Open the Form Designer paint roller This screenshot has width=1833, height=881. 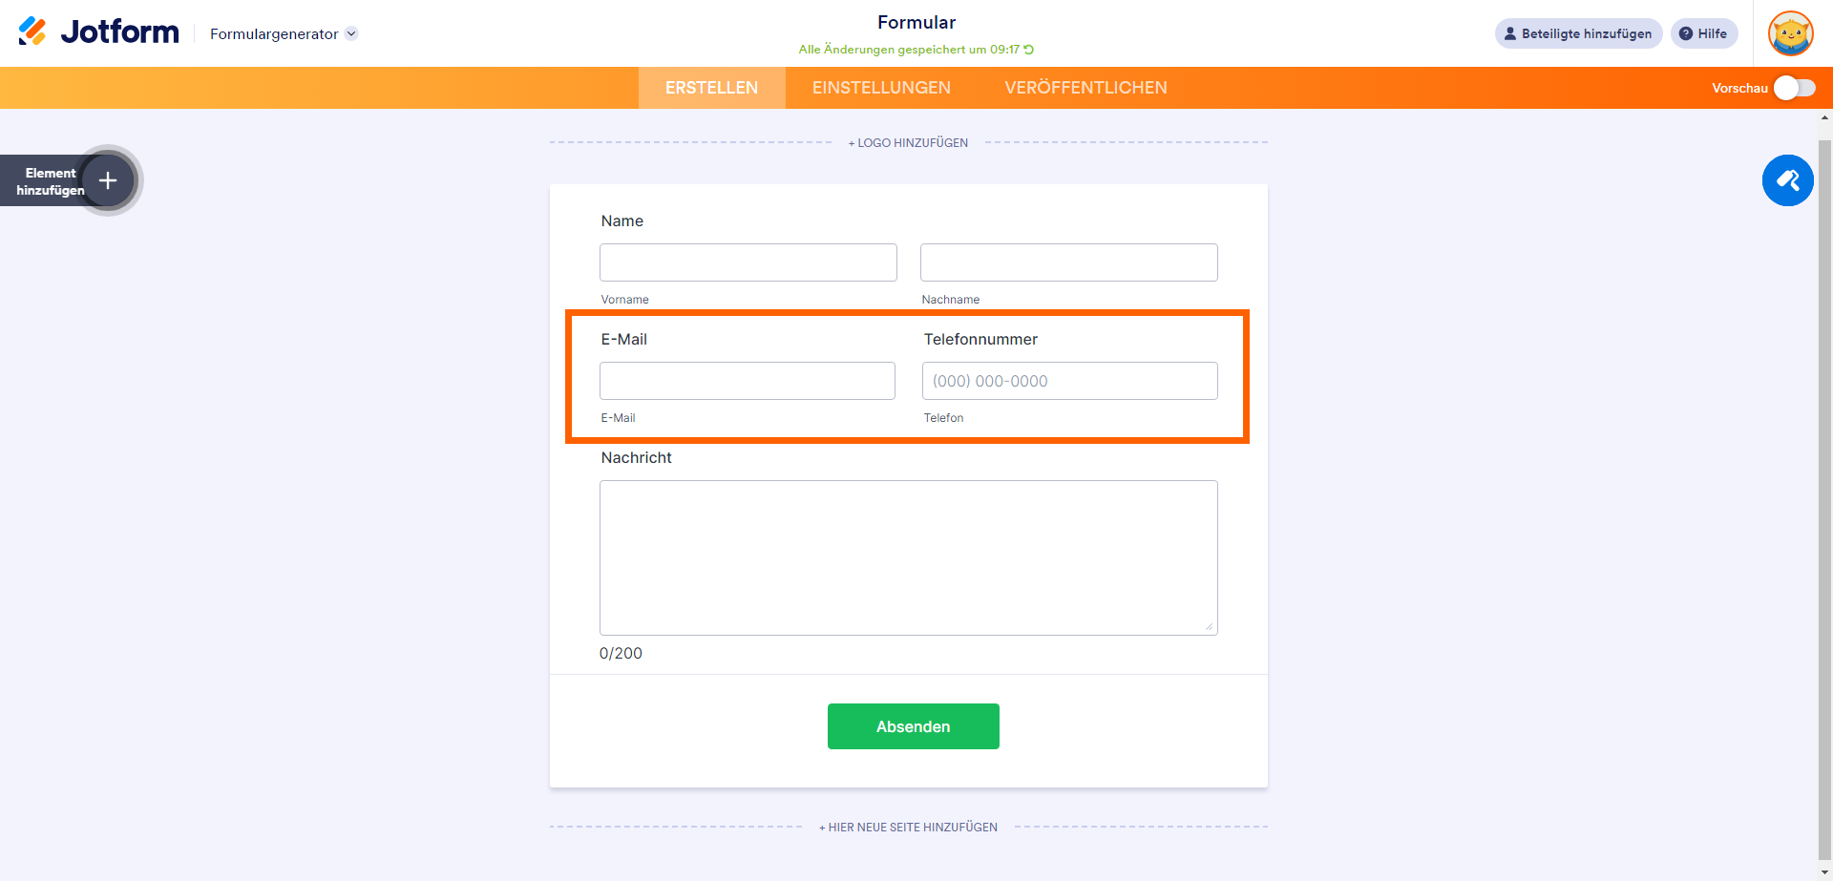[1787, 180]
